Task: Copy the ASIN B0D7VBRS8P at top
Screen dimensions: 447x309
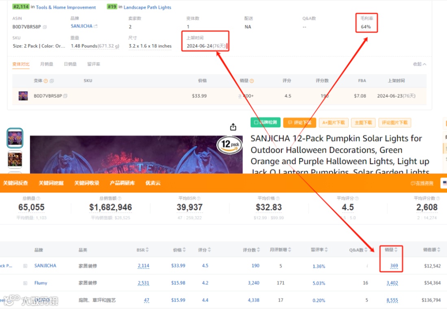Action: (45, 27)
